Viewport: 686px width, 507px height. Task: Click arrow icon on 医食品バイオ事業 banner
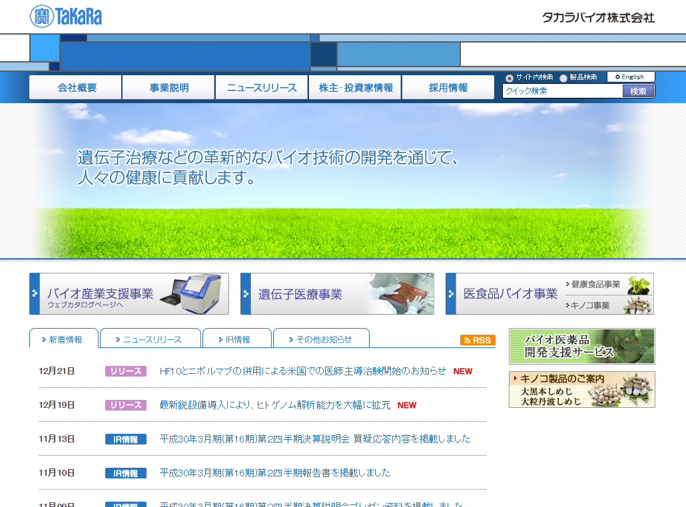(451, 293)
